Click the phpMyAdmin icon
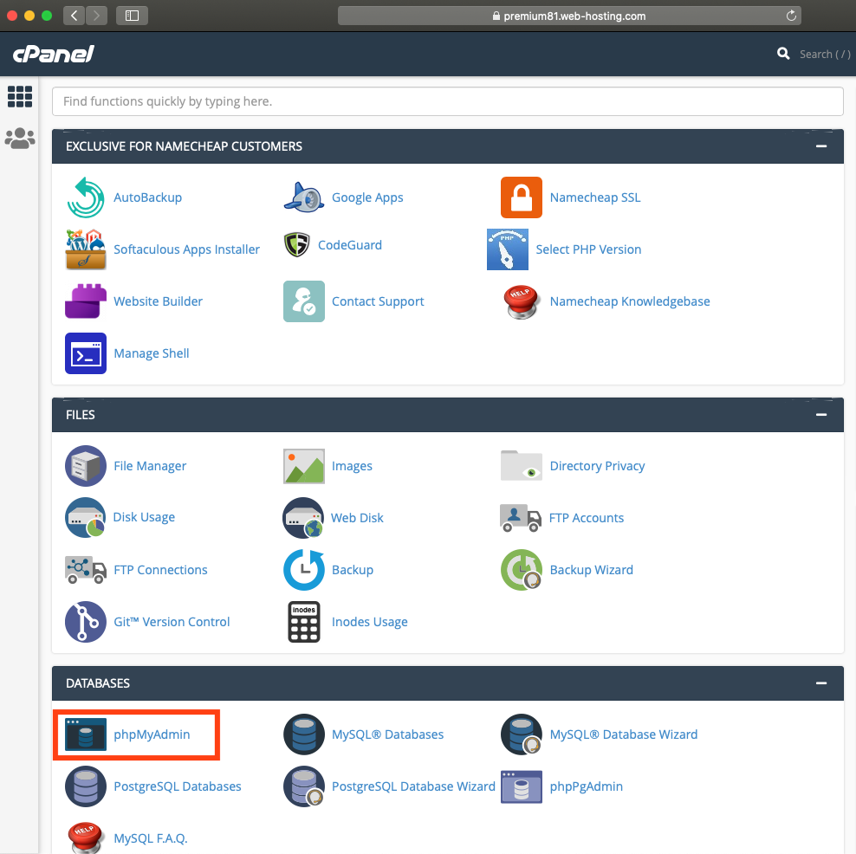This screenshot has width=856, height=854. pos(86,734)
